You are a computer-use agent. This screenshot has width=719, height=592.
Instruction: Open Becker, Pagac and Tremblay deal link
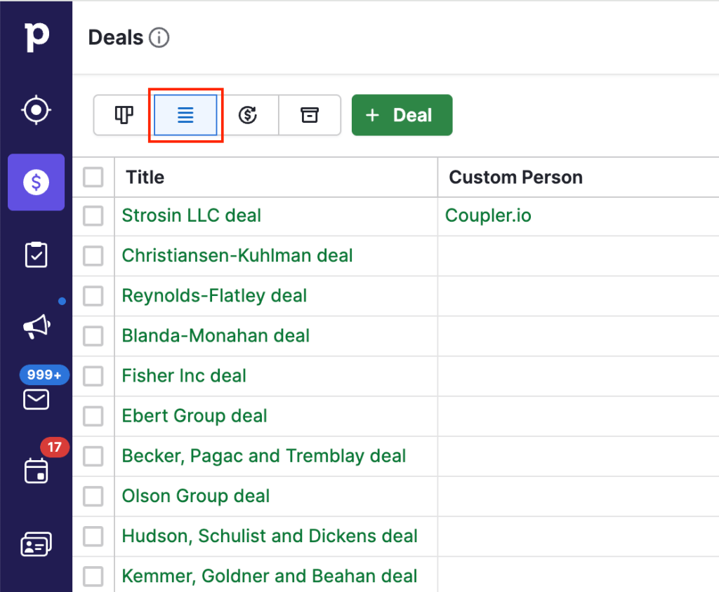[264, 456]
